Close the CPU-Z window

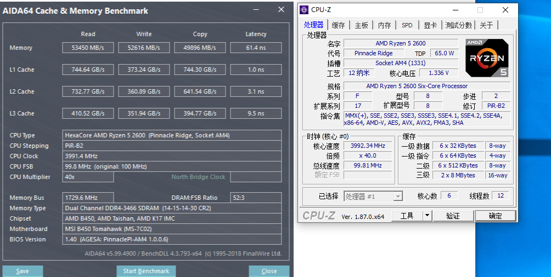pyautogui.click(x=505, y=10)
